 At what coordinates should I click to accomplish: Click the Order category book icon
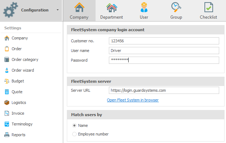coord(7,59)
